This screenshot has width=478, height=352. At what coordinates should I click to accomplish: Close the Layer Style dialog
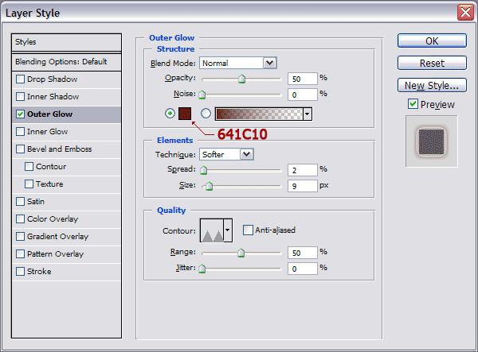(x=464, y=13)
